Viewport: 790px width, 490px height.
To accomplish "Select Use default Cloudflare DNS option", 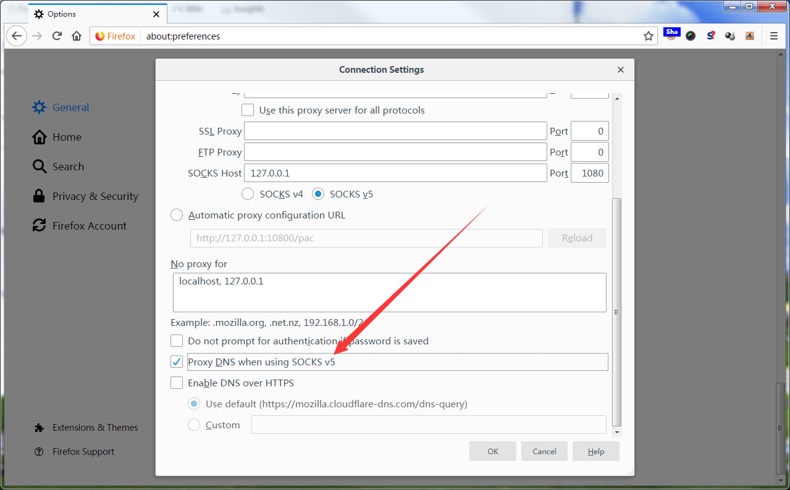I will [194, 404].
